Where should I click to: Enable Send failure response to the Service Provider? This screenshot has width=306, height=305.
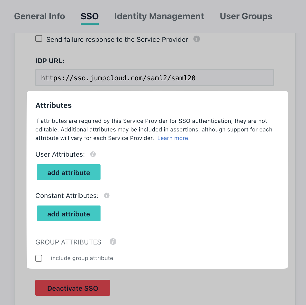(38, 38)
